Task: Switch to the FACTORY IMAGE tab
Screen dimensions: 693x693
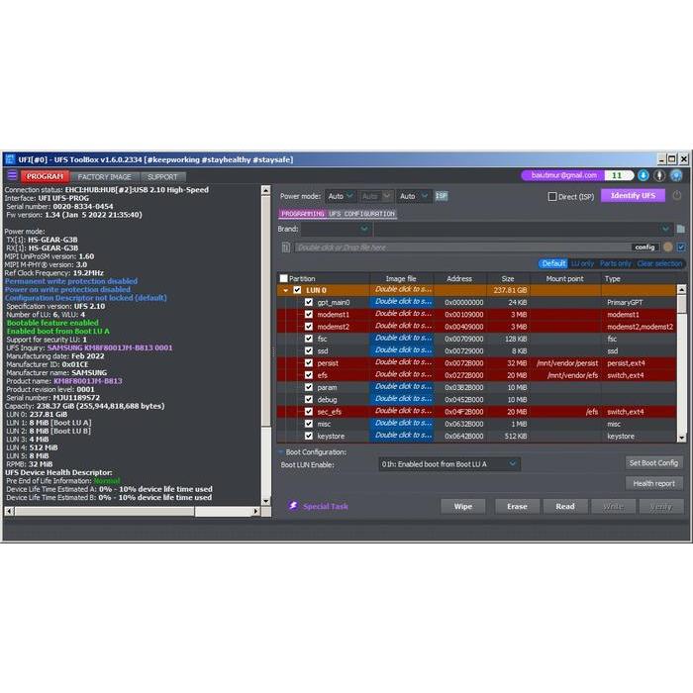Action: (104, 177)
